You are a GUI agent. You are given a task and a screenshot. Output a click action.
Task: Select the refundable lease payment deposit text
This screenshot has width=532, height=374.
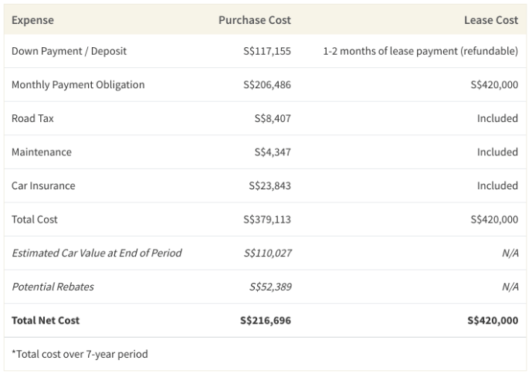[x=420, y=51]
